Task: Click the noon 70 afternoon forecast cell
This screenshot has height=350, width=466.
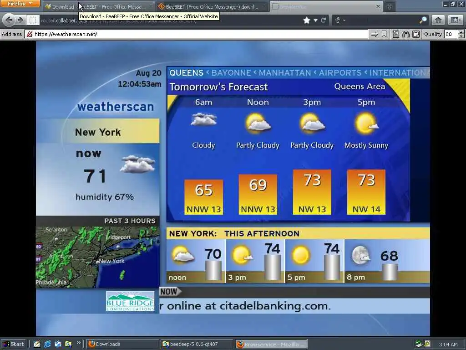Action: point(196,261)
